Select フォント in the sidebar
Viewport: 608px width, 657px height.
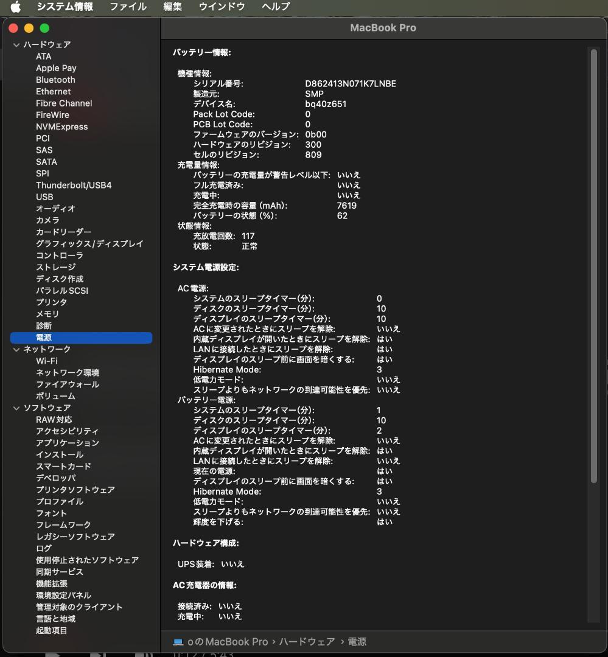coord(52,513)
